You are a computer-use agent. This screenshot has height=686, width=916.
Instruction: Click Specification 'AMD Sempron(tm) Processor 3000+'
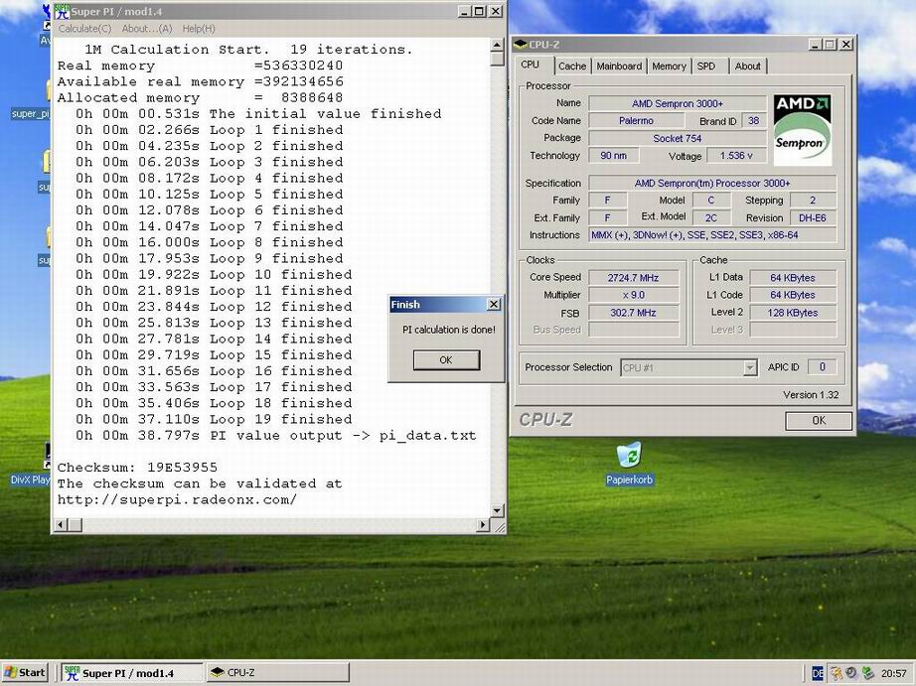point(712,183)
